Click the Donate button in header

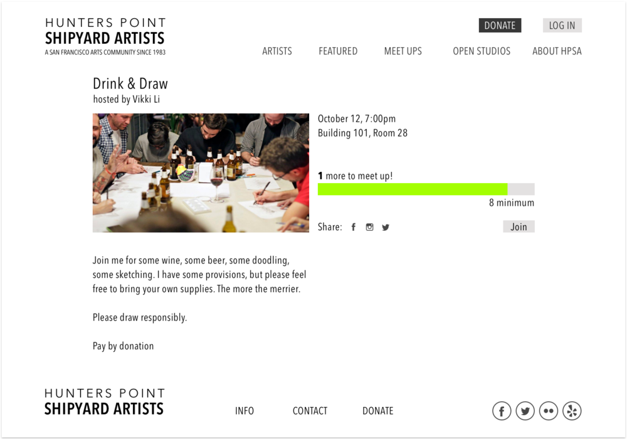500,26
